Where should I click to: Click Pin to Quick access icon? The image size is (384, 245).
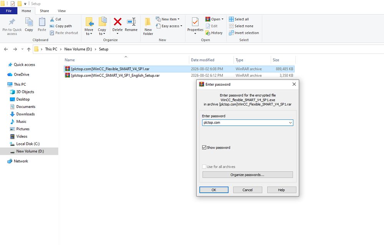[12, 22]
